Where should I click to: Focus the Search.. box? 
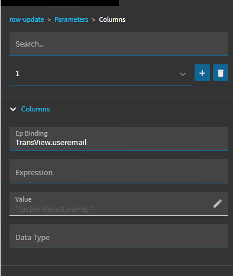(x=119, y=44)
